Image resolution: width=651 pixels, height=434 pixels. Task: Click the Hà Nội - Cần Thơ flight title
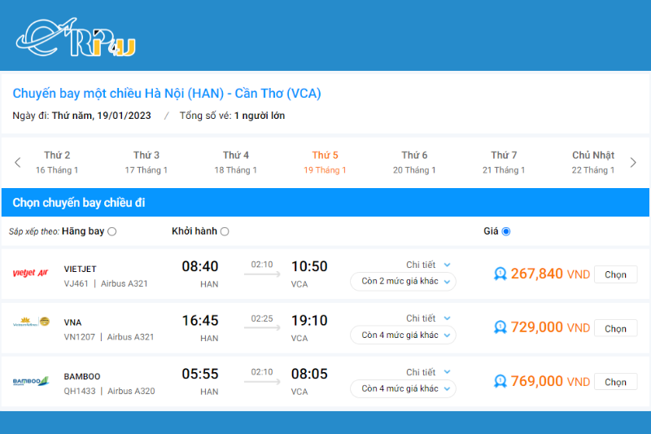pyautogui.click(x=167, y=94)
